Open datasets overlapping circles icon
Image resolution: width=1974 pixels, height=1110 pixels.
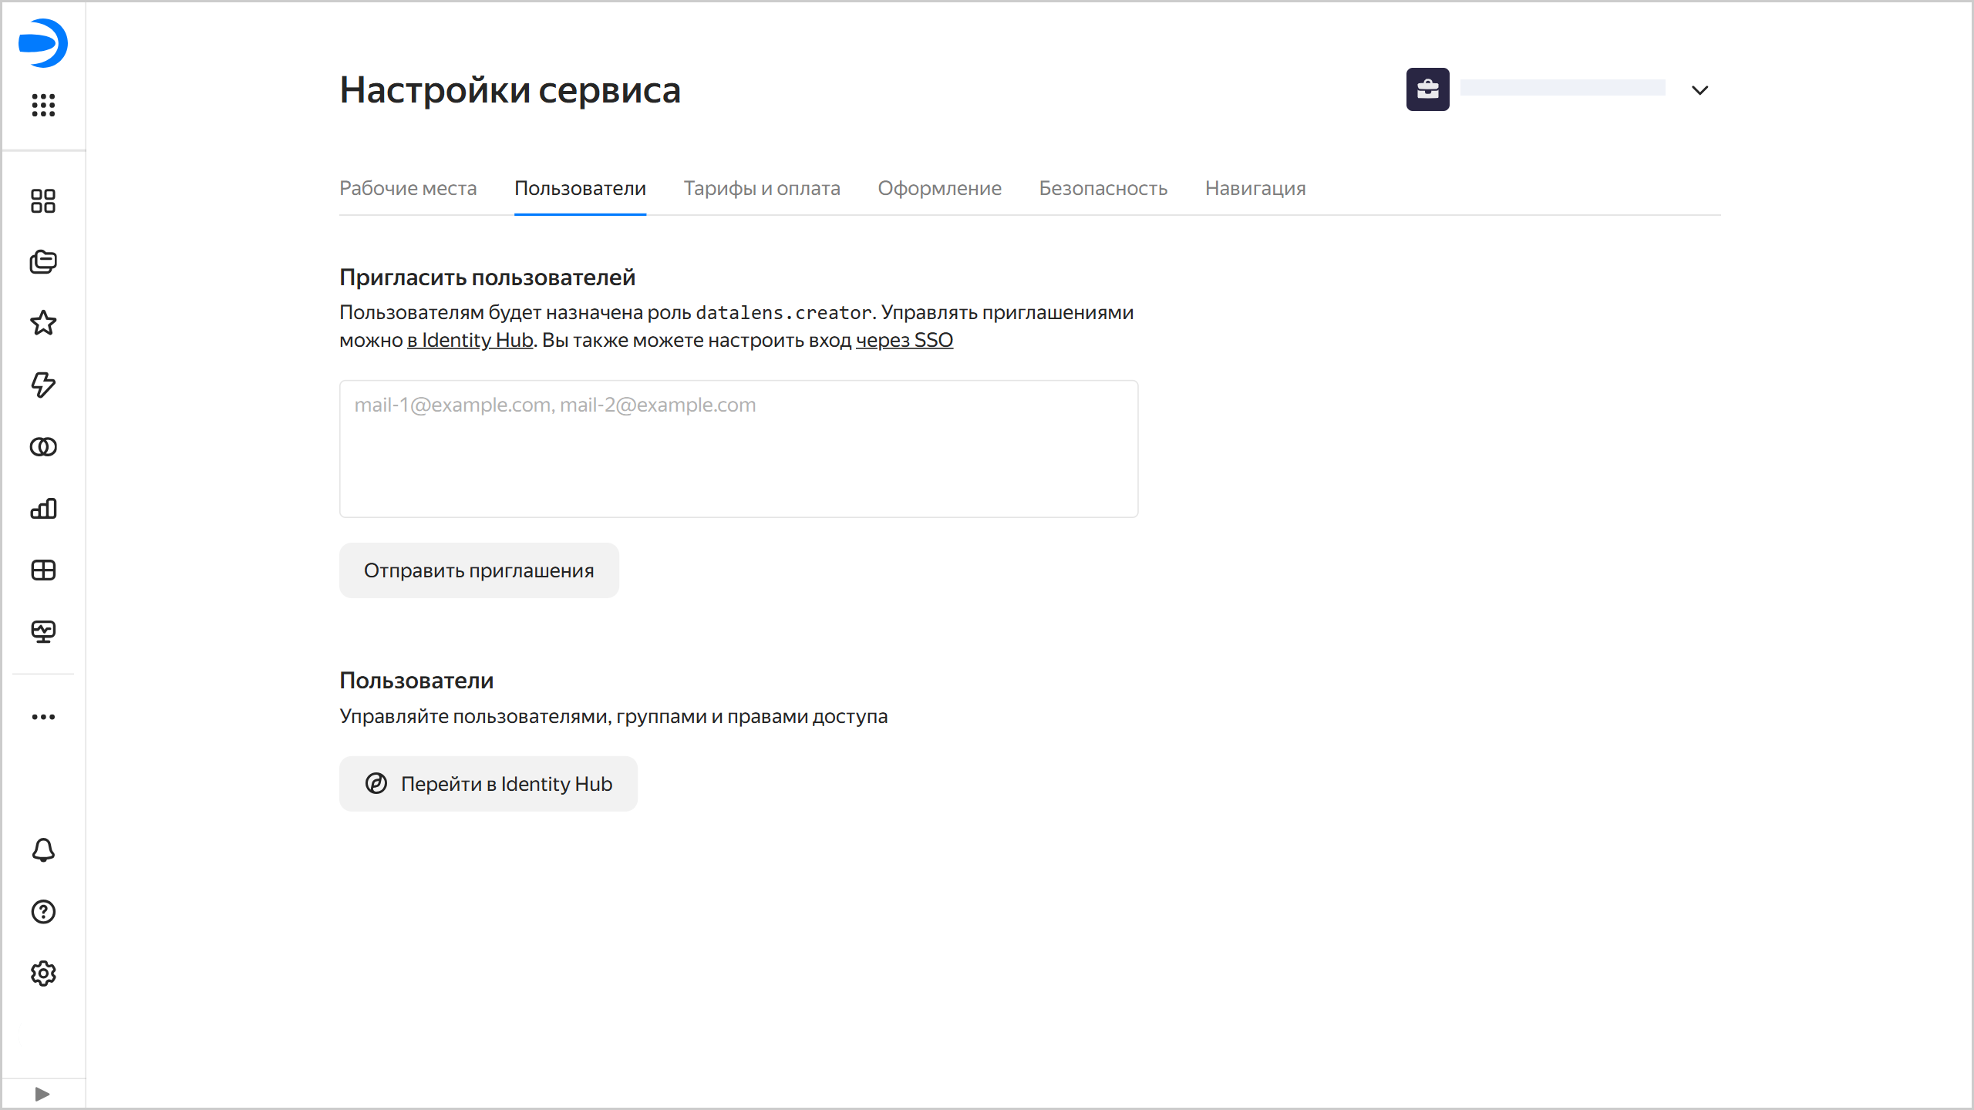coord(43,447)
